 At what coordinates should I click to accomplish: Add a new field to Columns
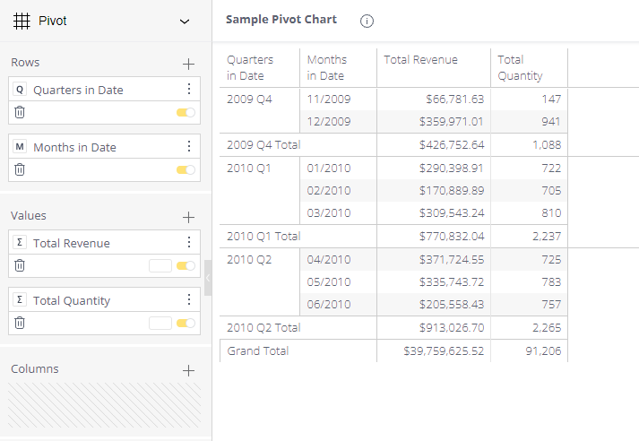pyautogui.click(x=188, y=370)
